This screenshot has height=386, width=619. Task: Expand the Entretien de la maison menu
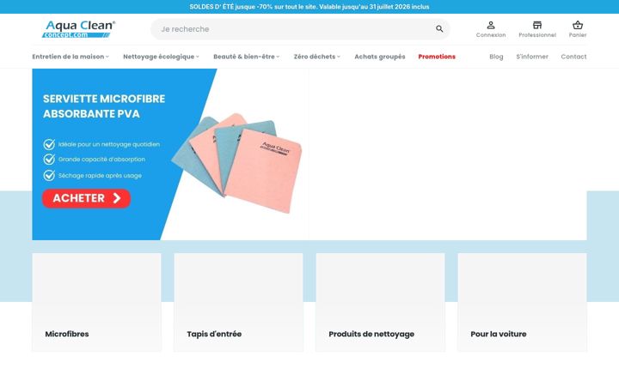pos(70,57)
